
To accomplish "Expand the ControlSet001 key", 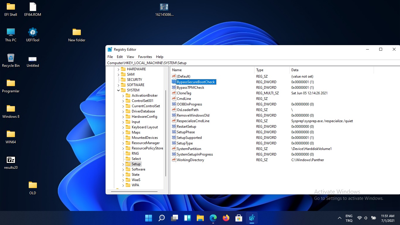I will tap(123, 101).
